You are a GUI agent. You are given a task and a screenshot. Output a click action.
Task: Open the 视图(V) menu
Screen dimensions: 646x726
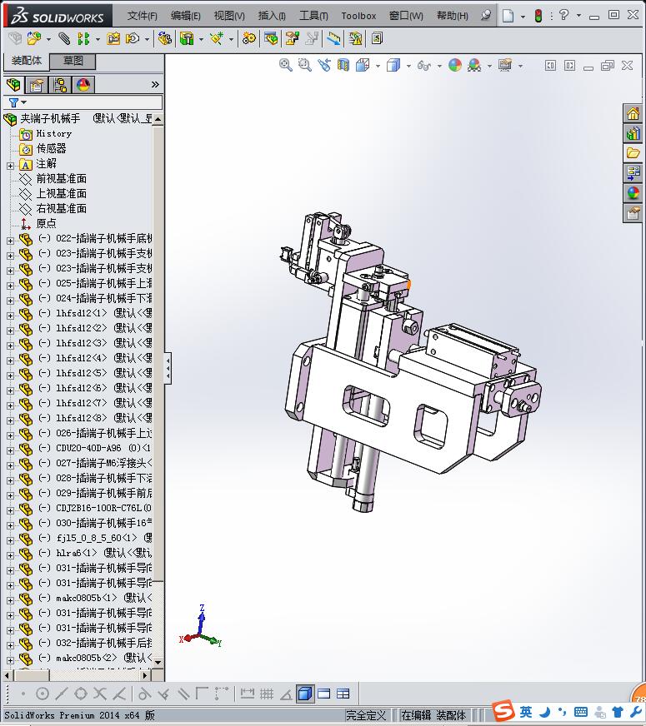point(229,16)
